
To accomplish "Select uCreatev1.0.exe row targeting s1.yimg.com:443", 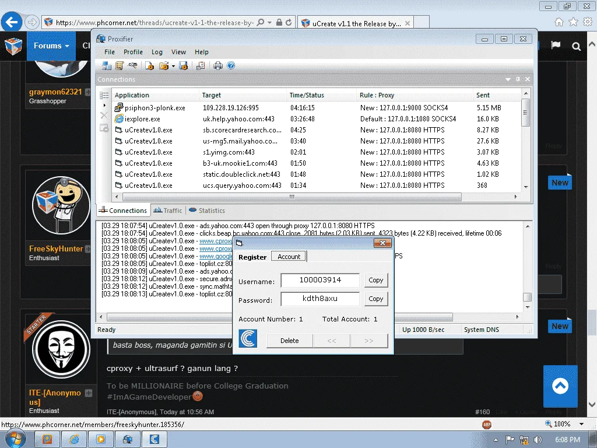I will pos(317,152).
